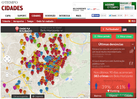Open the Onde fui roubado link
The width and height of the screenshot is (137, 99).
[x=45, y=21]
